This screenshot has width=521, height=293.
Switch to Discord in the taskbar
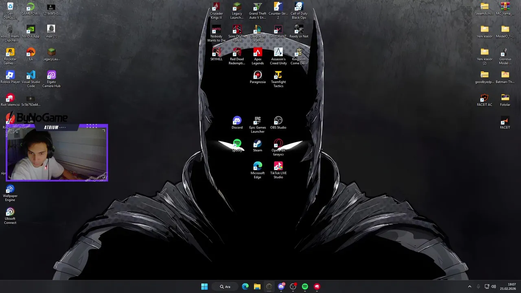point(281,286)
